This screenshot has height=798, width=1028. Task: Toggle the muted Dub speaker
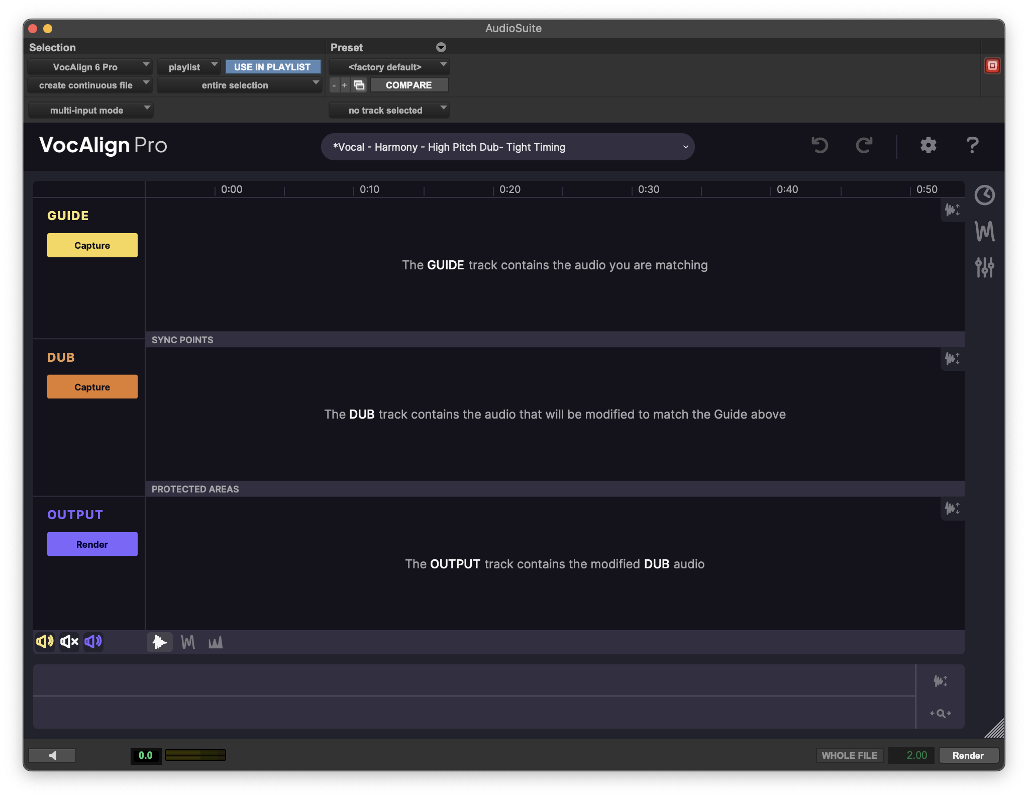[x=69, y=642]
